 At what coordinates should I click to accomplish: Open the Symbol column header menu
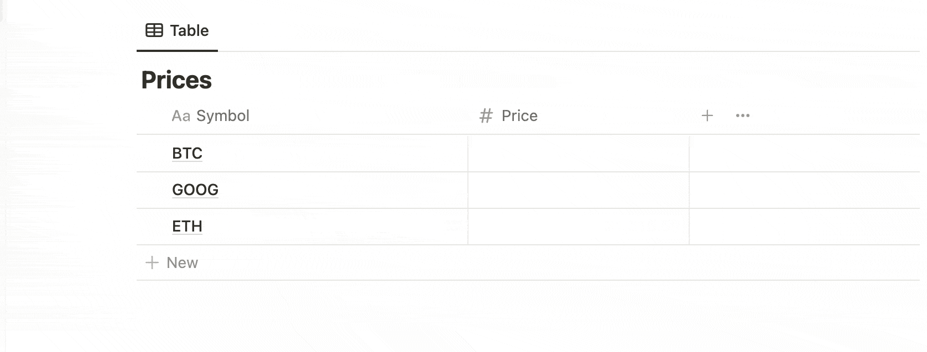tap(302, 115)
